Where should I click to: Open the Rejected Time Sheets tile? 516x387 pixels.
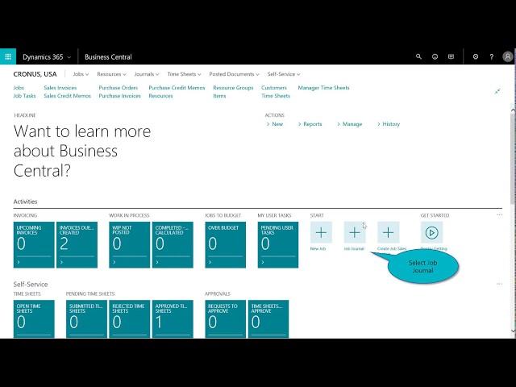click(130, 319)
